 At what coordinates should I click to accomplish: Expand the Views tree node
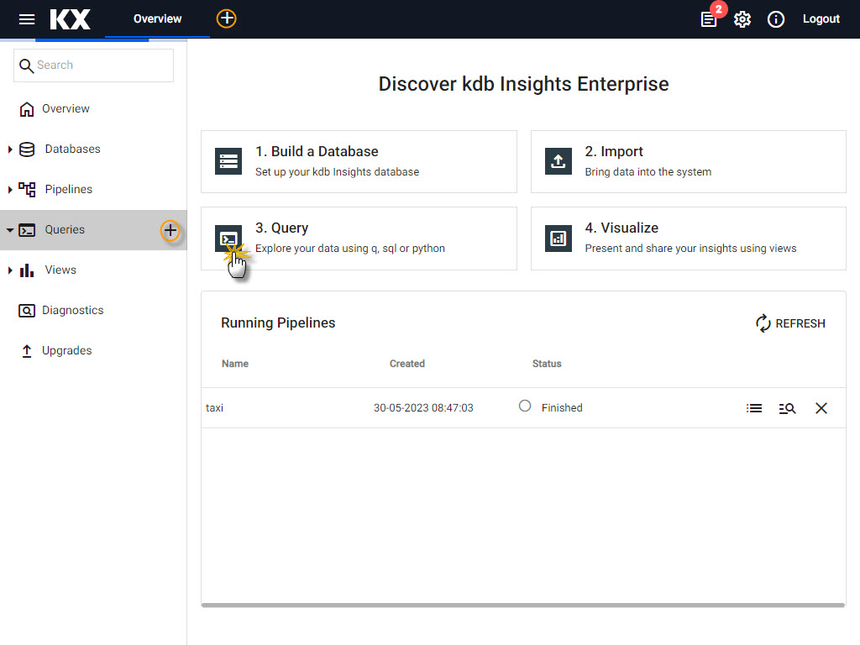[10, 270]
